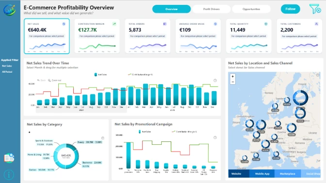Open help icon on Net Sales by Category

click(103, 138)
